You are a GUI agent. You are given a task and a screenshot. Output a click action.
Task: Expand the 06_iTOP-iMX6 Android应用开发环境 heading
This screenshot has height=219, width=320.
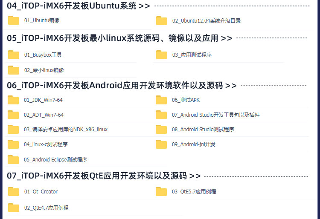click(x=122, y=85)
